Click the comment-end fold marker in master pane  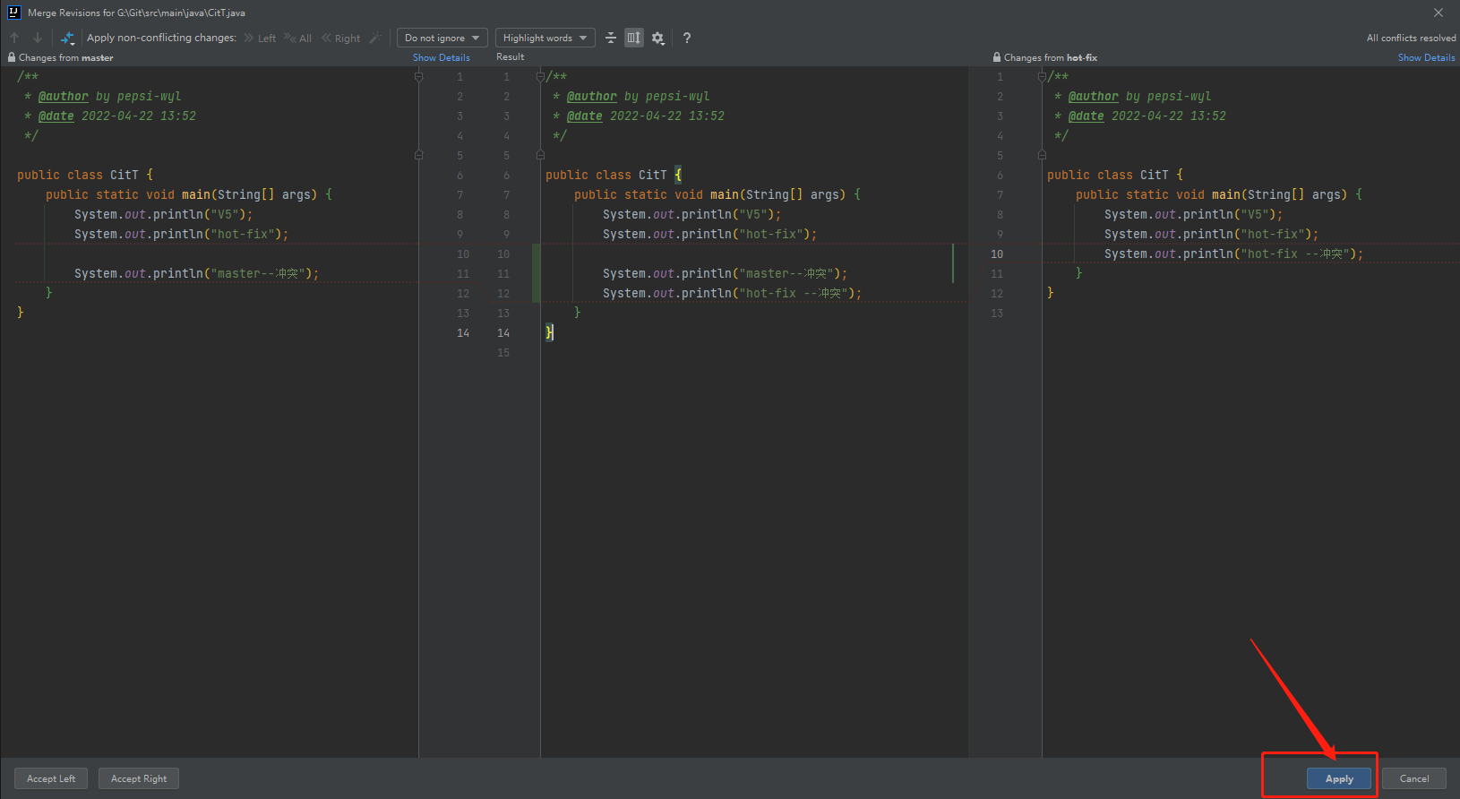pos(418,155)
